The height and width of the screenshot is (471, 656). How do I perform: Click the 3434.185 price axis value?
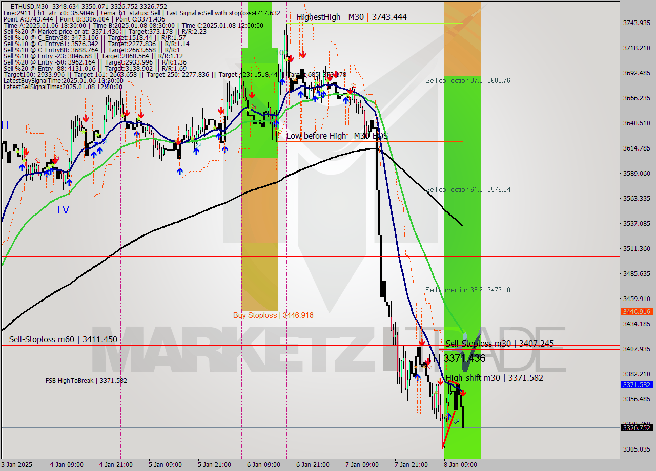[x=636, y=324]
